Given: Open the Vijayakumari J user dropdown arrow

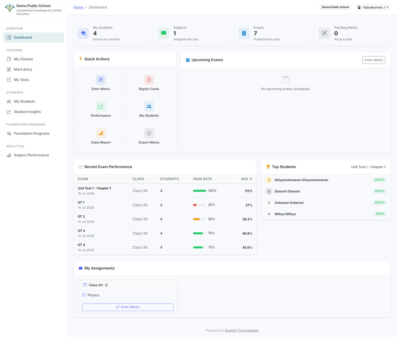Looking at the screenshot, I should click(387, 7).
